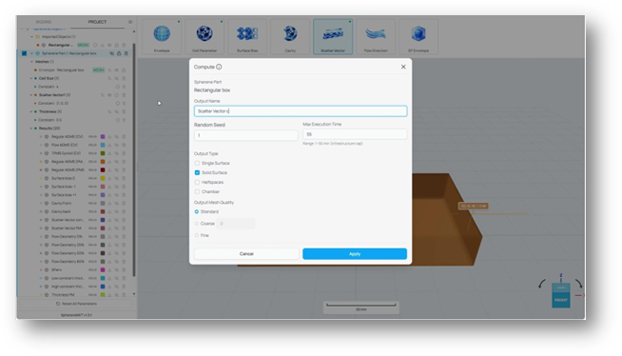This screenshot has width=622, height=356.
Task: Switch to the PROJECT tab
Action: pos(97,22)
